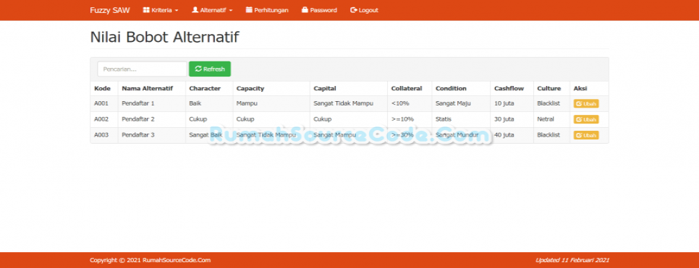Click the Alternatif user icon

(x=195, y=10)
